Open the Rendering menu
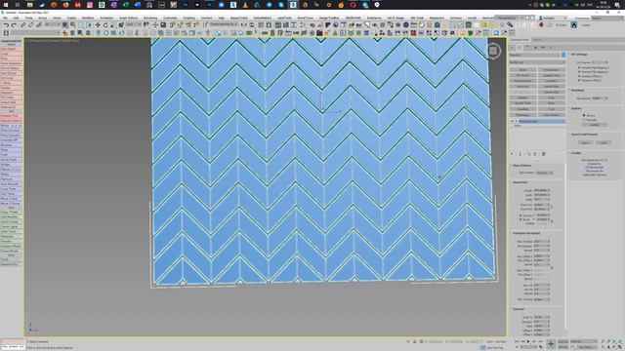This screenshot has width=625, height=351. pos(150,18)
